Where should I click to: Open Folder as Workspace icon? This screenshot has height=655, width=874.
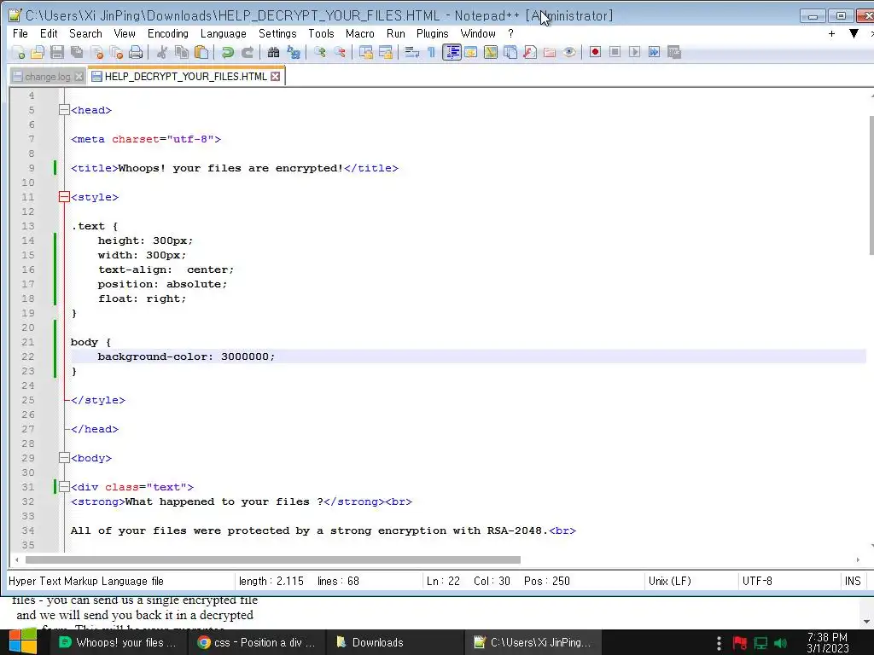(x=549, y=52)
